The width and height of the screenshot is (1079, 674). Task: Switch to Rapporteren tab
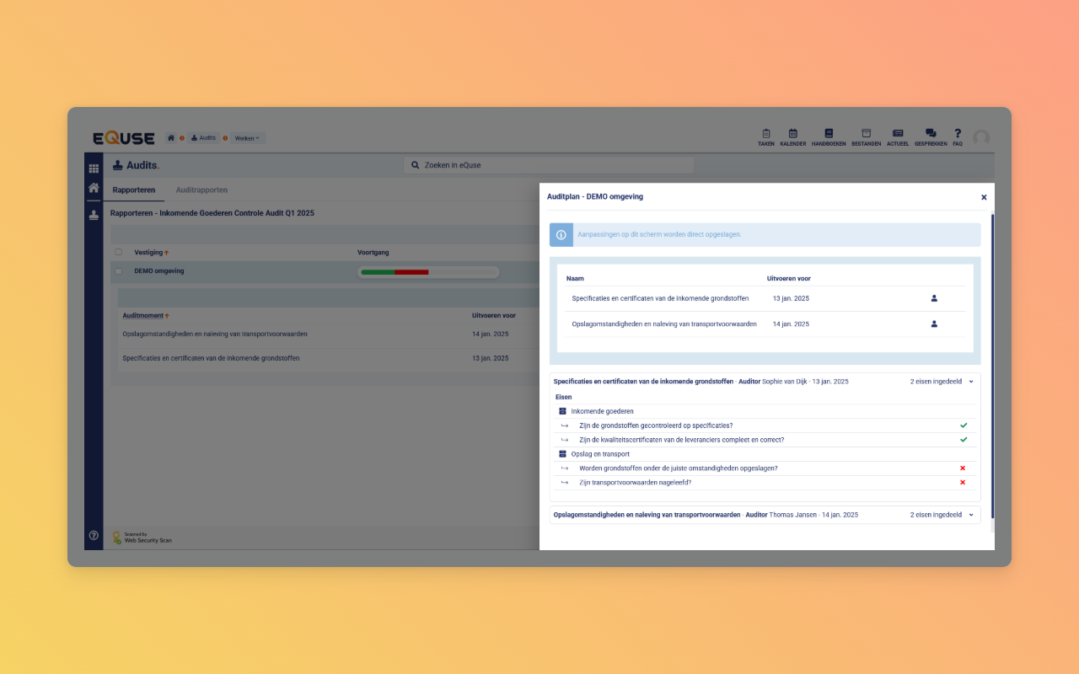134,190
